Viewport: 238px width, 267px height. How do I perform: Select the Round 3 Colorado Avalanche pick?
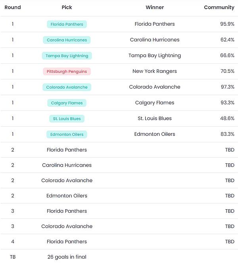point(67,226)
